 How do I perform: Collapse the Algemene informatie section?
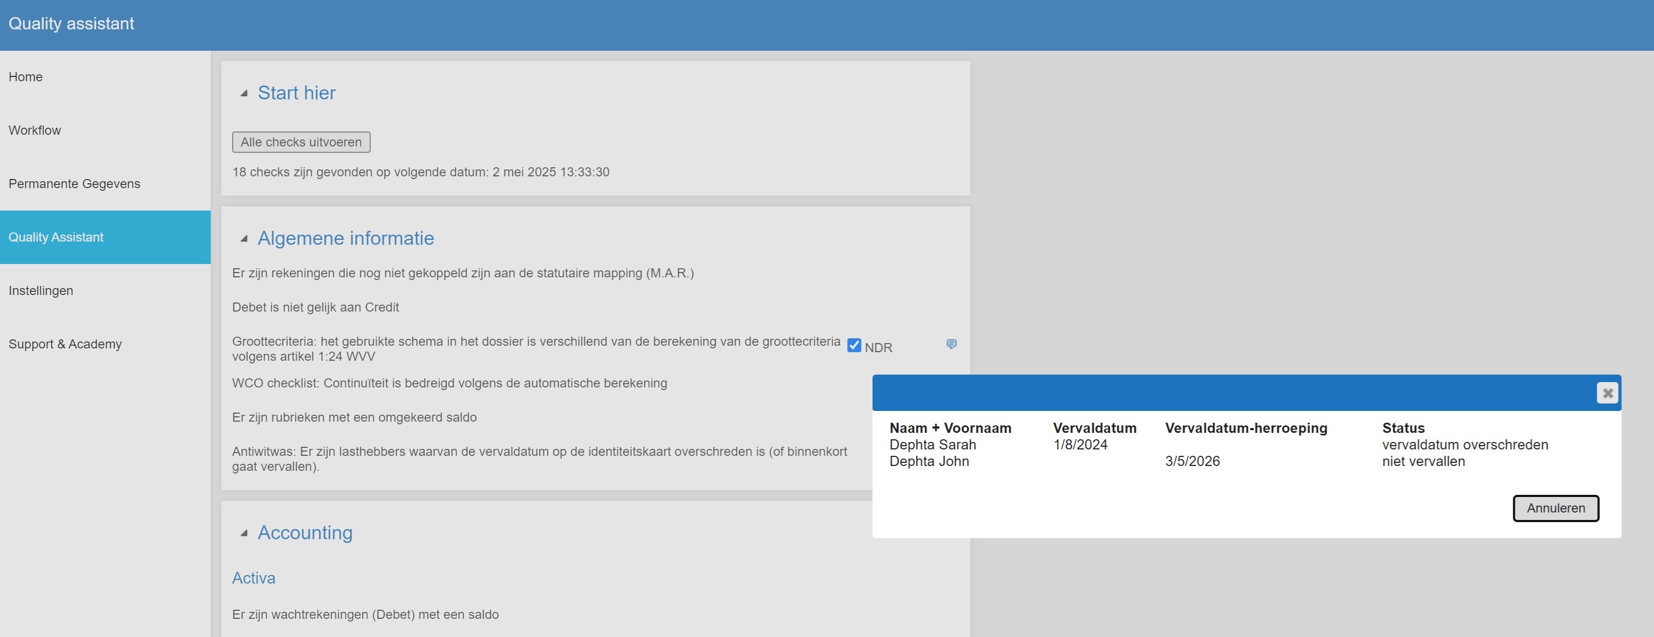244,239
